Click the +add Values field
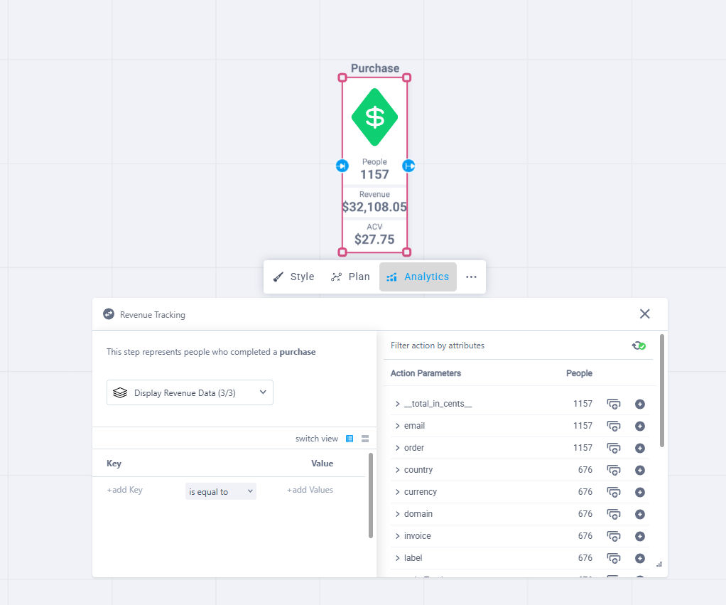726x605 pixels. 310,490
